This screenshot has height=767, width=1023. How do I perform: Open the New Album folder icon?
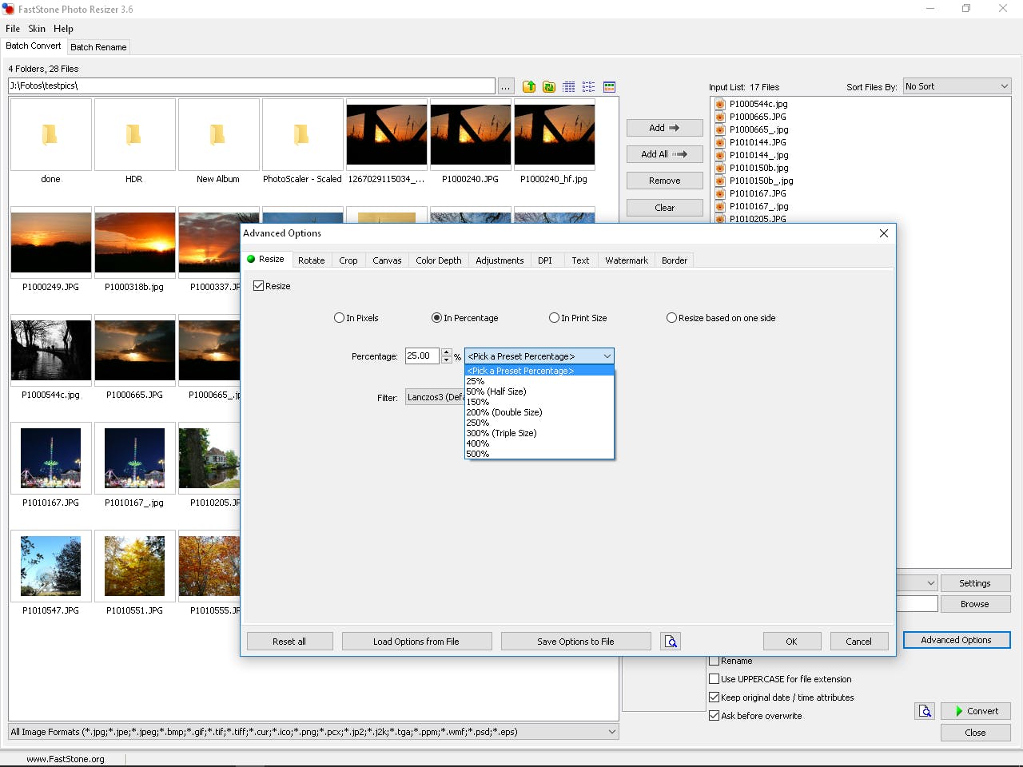point(218,134)
